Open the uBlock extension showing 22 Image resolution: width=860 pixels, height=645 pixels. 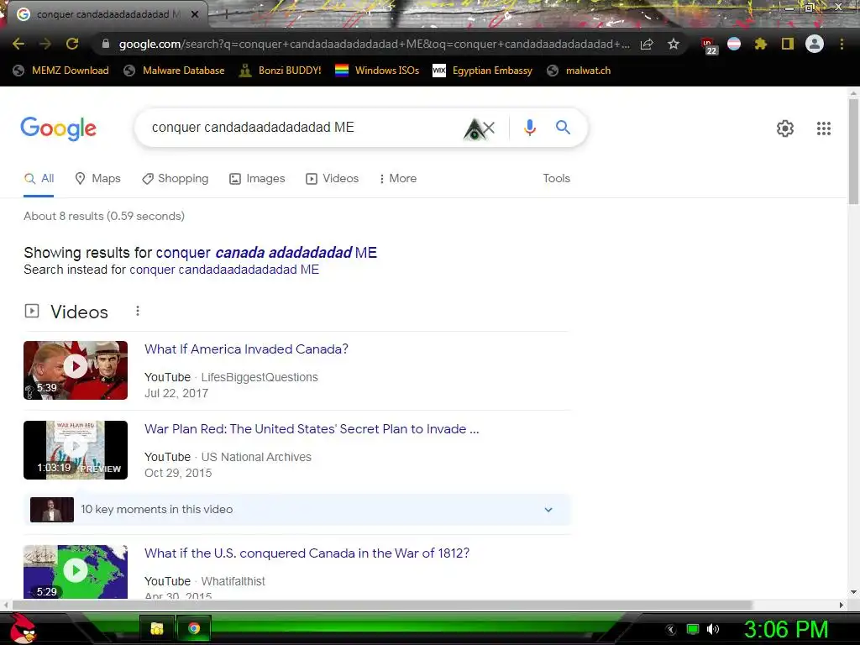pos(708,45)
